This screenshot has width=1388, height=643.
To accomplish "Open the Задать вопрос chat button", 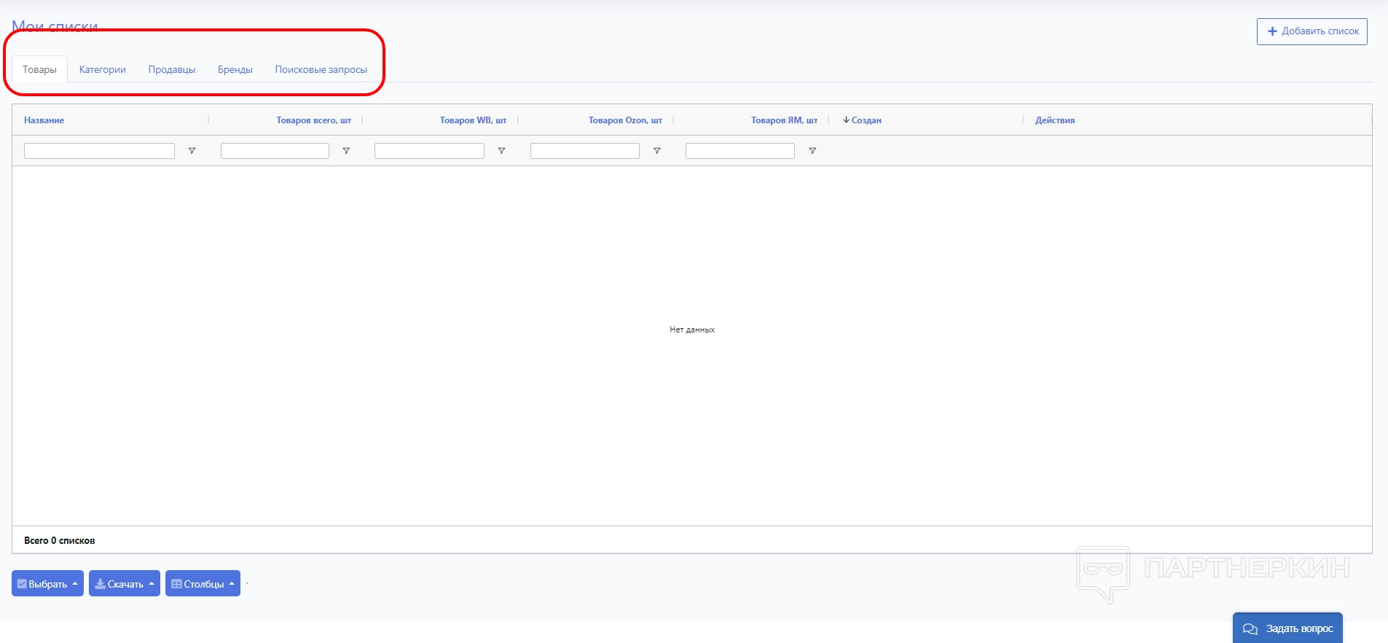I will (1287, 628).
